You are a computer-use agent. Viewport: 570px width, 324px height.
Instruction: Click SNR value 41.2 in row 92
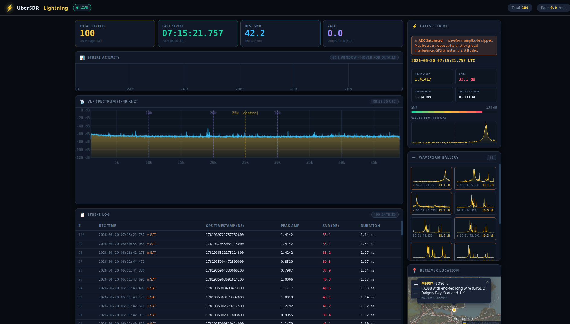coord(326,306)
